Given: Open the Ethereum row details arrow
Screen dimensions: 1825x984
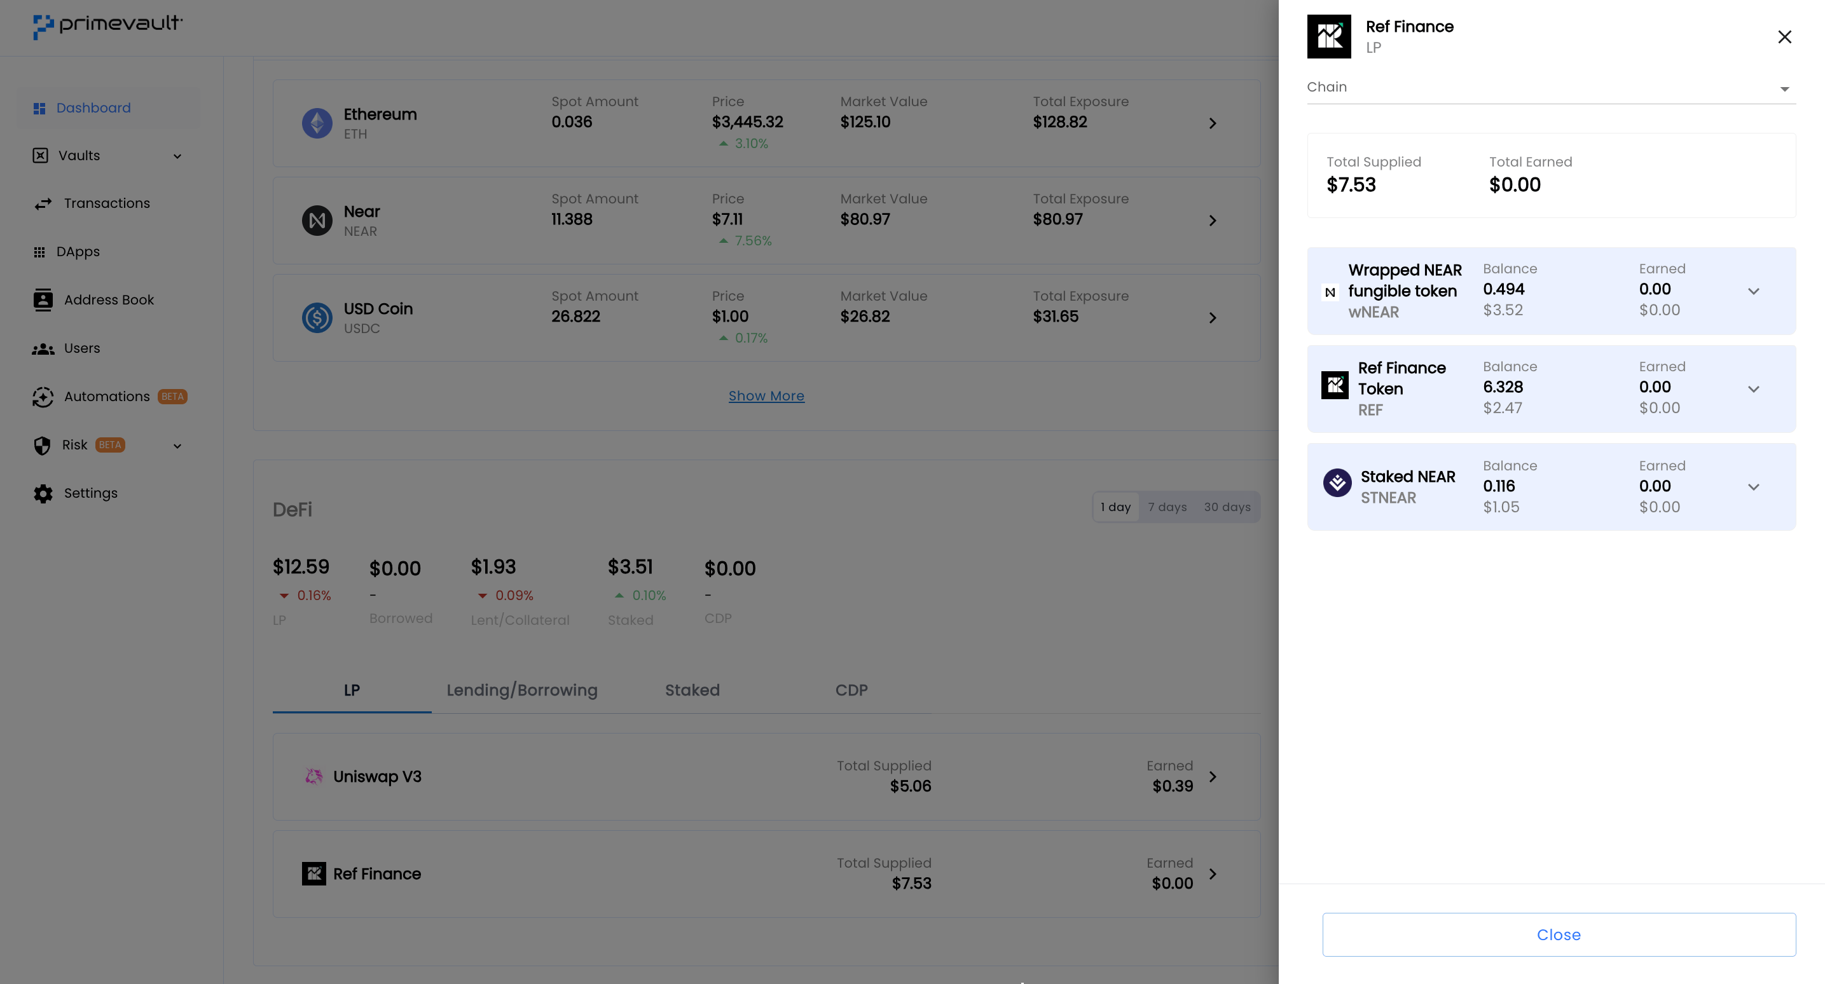Looking at the screenshot, I should pos(1212,123).
